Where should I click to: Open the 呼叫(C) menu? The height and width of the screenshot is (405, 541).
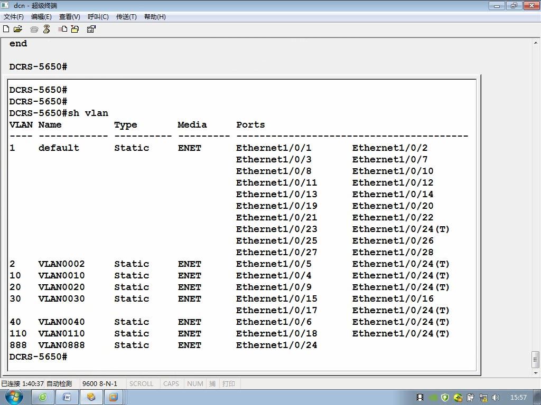coord(98,16)
